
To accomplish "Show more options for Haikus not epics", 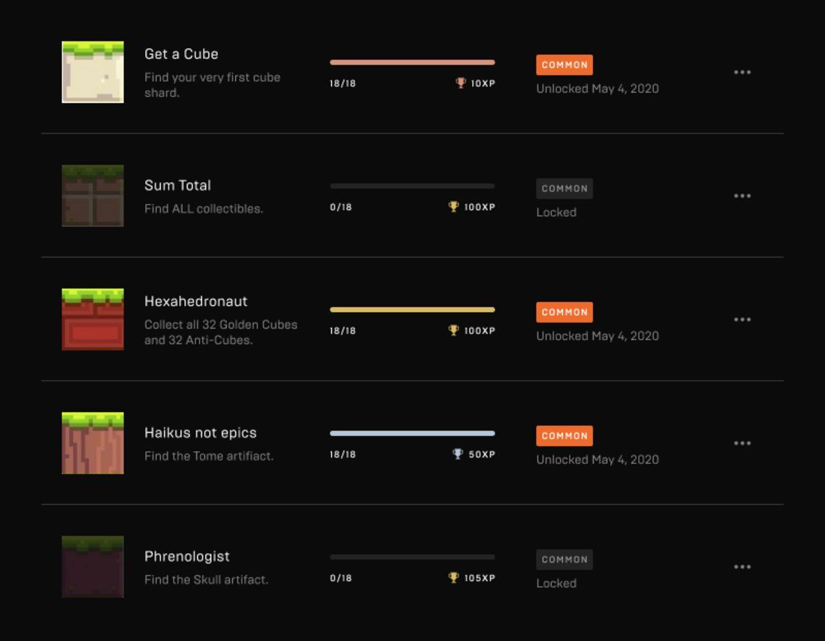I will point(742,443).
